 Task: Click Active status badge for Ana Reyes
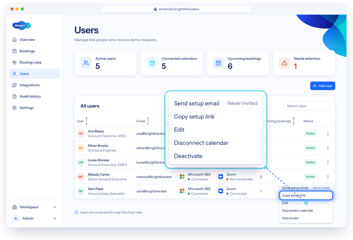click(310, 134)
